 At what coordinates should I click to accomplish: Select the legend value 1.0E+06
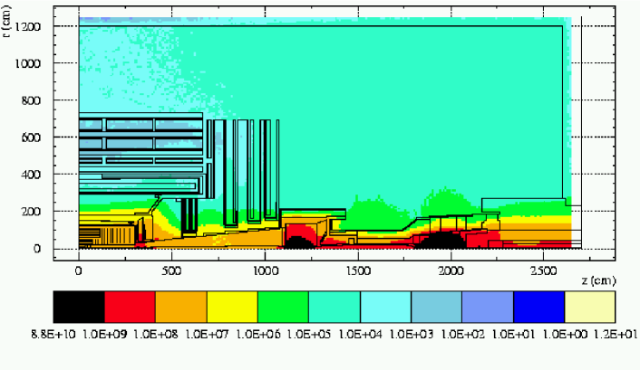point(258,335)
